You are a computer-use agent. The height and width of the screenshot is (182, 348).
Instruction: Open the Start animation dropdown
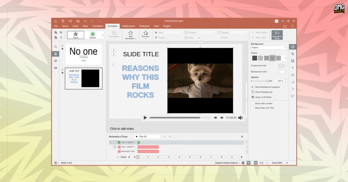173,33
